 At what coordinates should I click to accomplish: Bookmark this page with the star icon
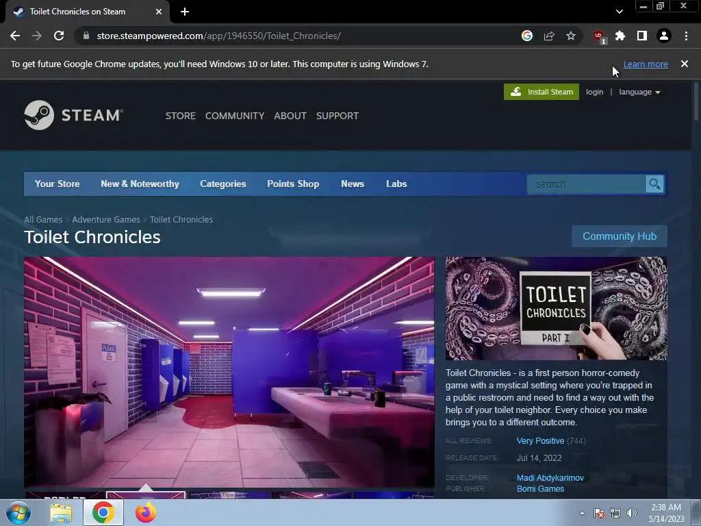571,36
